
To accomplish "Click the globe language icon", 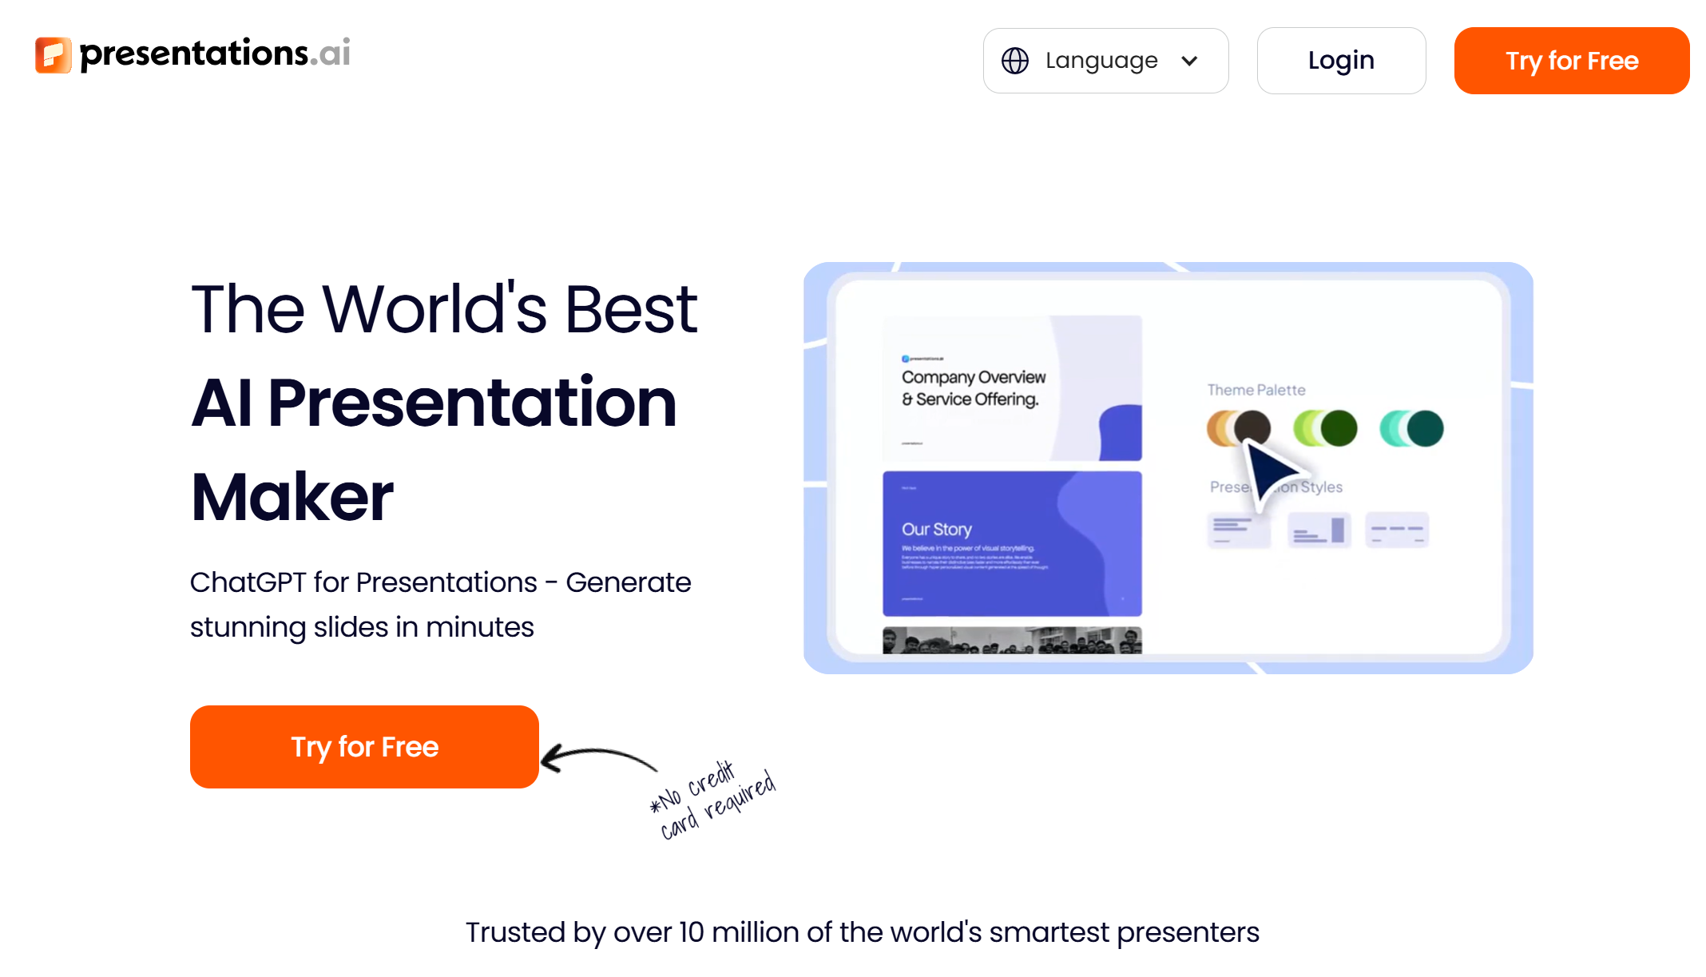I will point(1014,60).
